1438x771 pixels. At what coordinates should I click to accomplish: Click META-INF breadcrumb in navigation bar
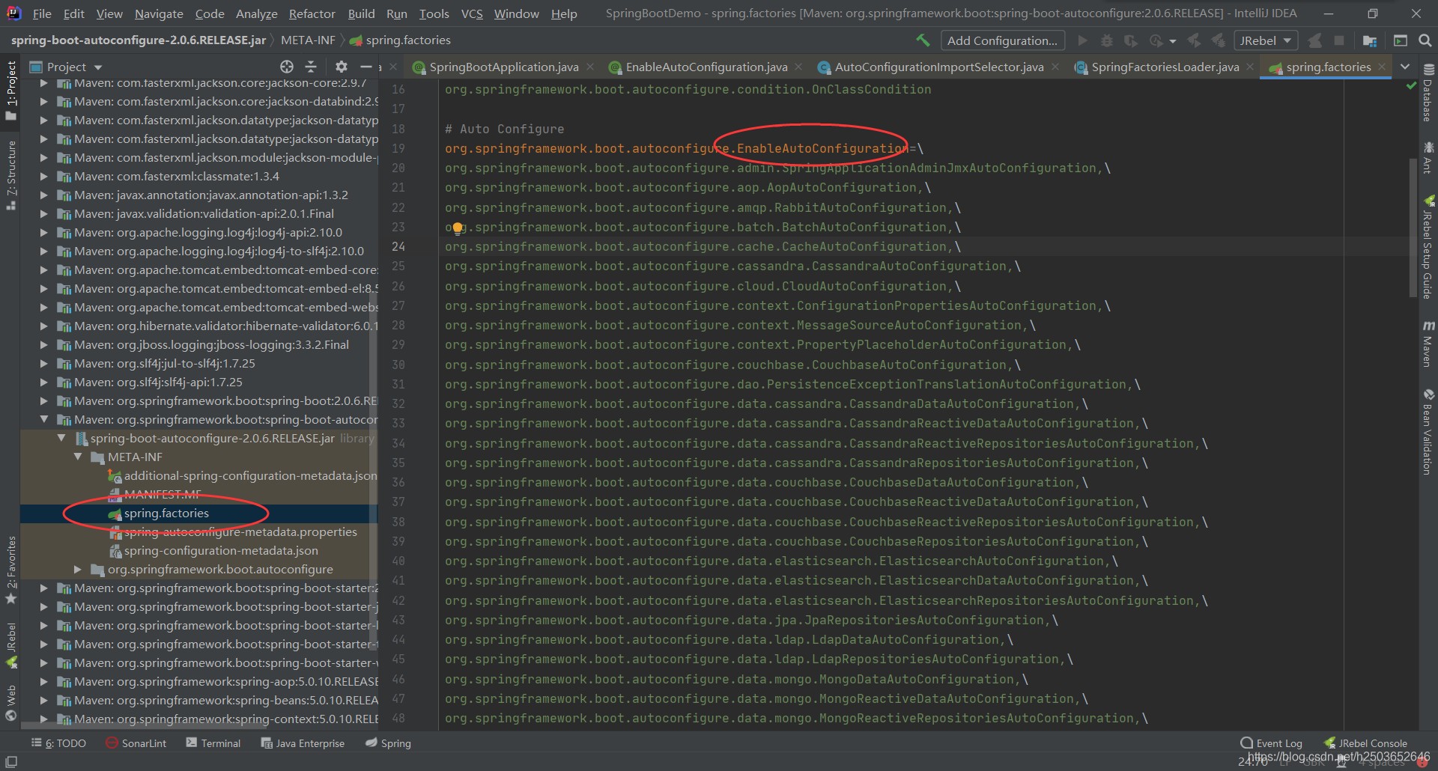point(308,40)
